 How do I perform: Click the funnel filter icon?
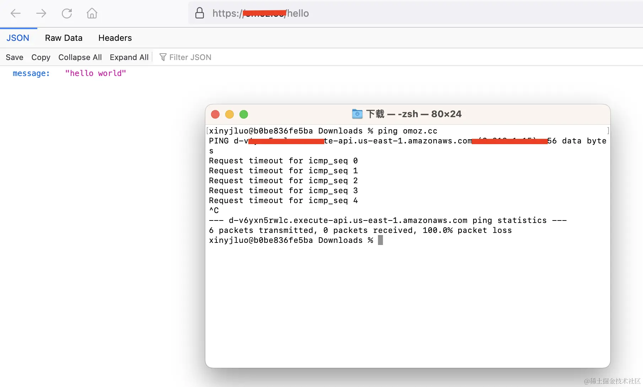pos(163,57)
